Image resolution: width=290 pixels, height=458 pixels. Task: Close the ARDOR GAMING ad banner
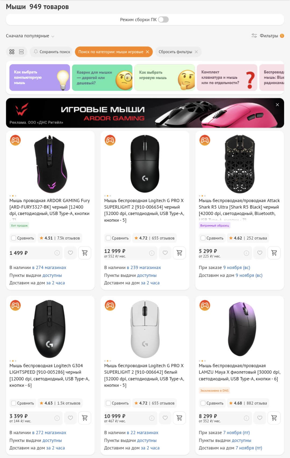coord(277,105)
